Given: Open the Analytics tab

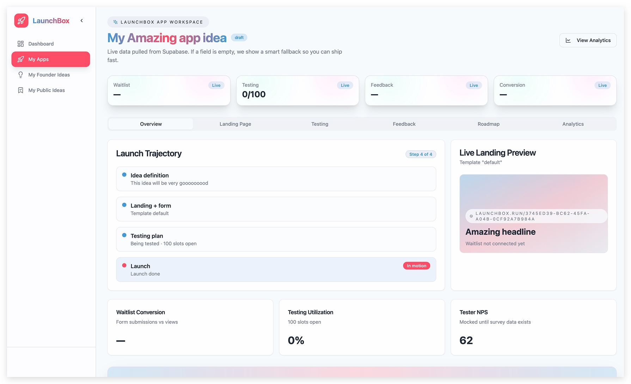Looking at the screenshot, I should tap(573, 124).
